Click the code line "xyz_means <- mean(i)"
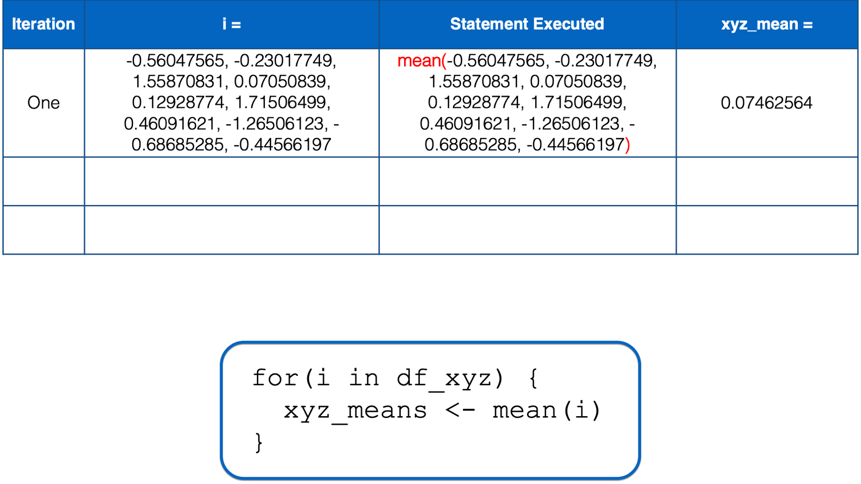 click(442, 411)
